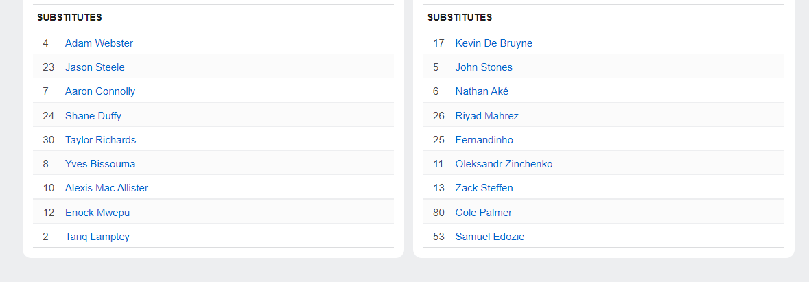The height and width of the screenshot is (282, 809).
Task: Open Alexis Mac Allister's profile
Action: pyautogui.click(x=106, y=188)
